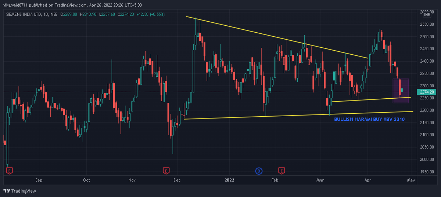The height and width of the screenshot is (197, 441).
Task: Open the dividend D marker before February
Action: [259, 171]
